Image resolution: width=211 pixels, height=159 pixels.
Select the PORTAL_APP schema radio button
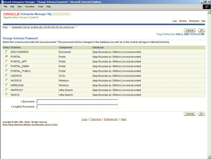(7, 61)
